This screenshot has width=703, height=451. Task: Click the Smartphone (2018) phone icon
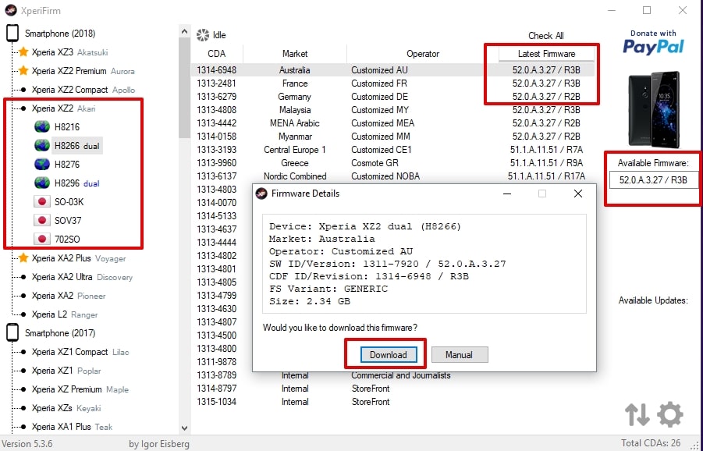coord(13,34)
